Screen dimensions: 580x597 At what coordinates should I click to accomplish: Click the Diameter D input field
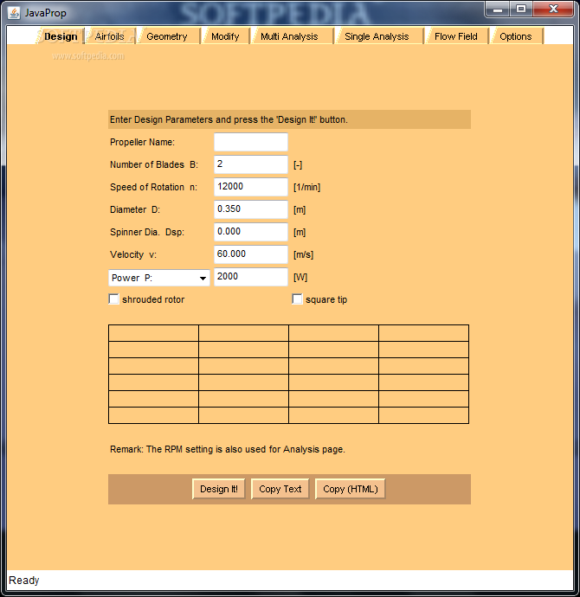251,209
